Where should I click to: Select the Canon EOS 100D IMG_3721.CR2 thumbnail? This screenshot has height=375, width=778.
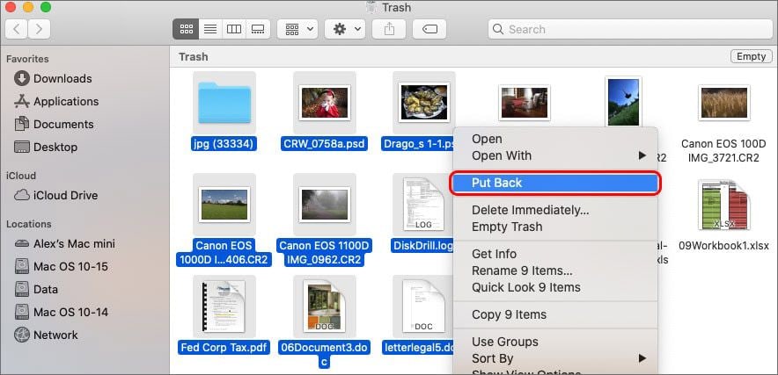click(x=724, y=103)
